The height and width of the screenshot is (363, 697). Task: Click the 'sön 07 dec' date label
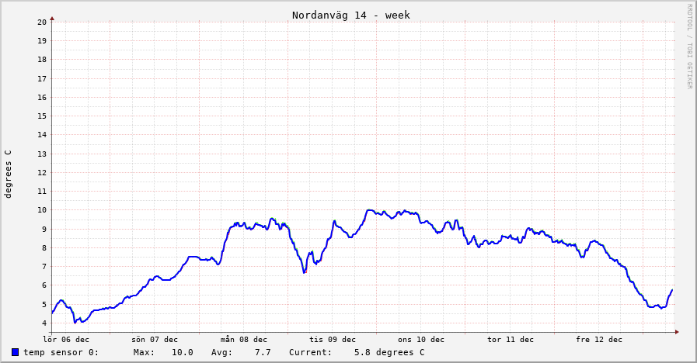point(155,339)
